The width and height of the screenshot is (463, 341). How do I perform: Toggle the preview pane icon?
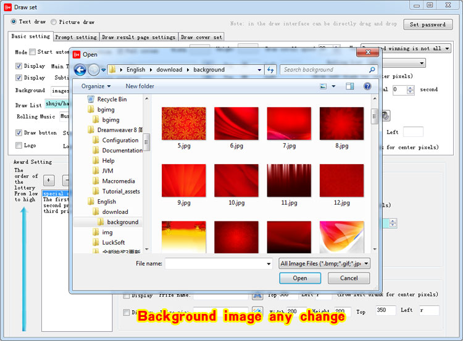pyautogui.click(x=350, y=86)
